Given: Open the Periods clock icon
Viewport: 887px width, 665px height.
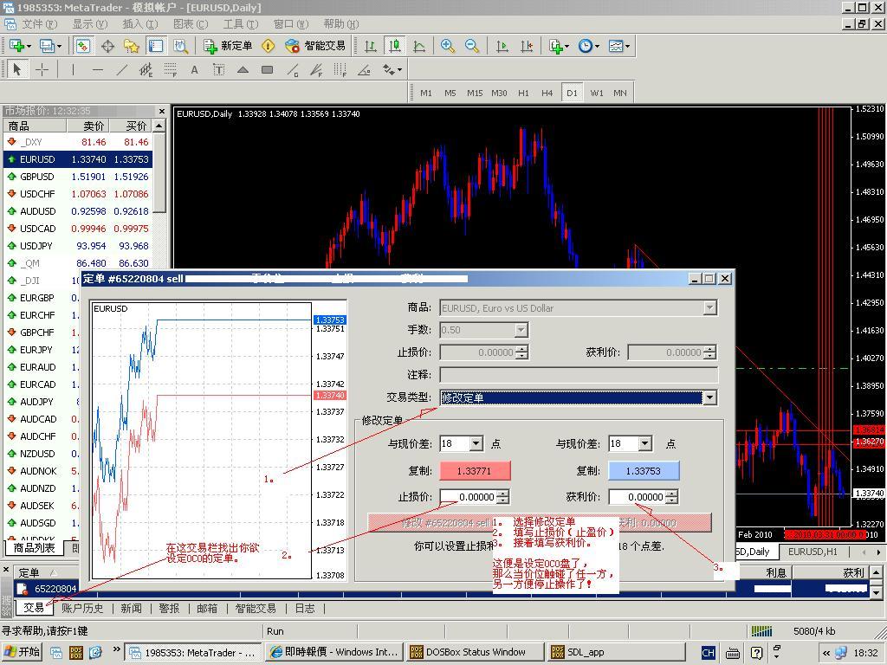Looking at the screenshot, I should (585, 46).
